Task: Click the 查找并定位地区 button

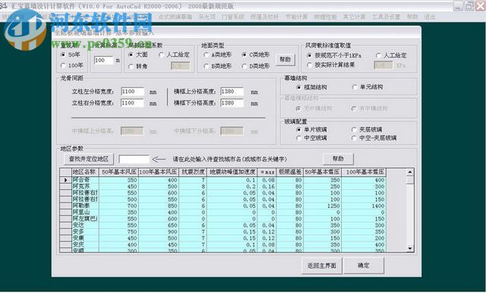Action: [89, 159]
